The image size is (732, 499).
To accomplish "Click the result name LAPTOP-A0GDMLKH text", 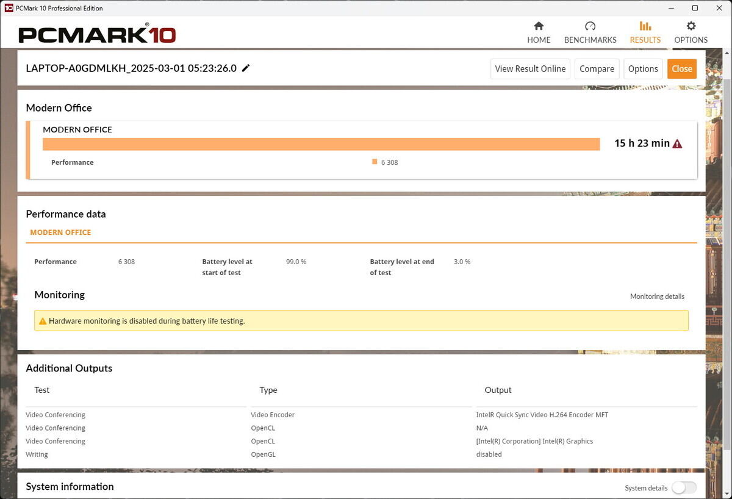I will click(131, 68).
